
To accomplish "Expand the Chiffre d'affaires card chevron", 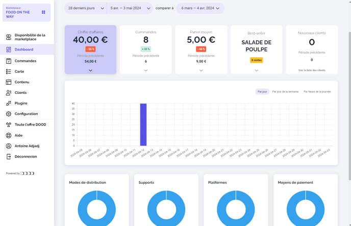I will (x=90, y=70).
